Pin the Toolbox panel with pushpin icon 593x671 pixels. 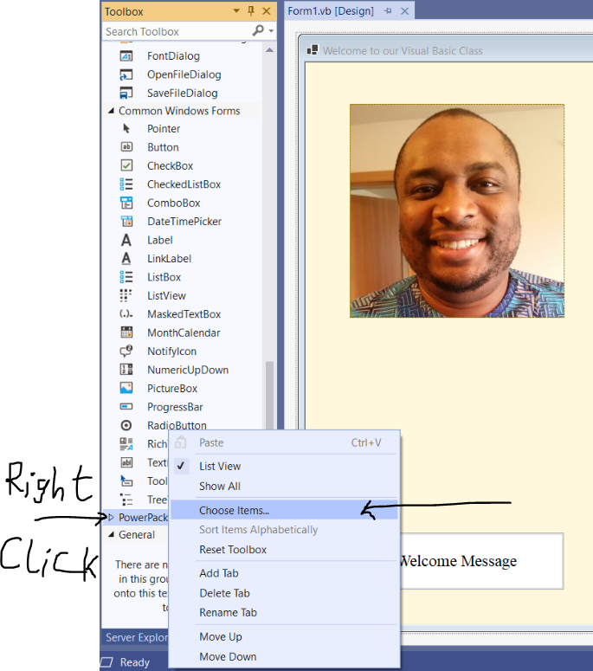pos(252,11)
